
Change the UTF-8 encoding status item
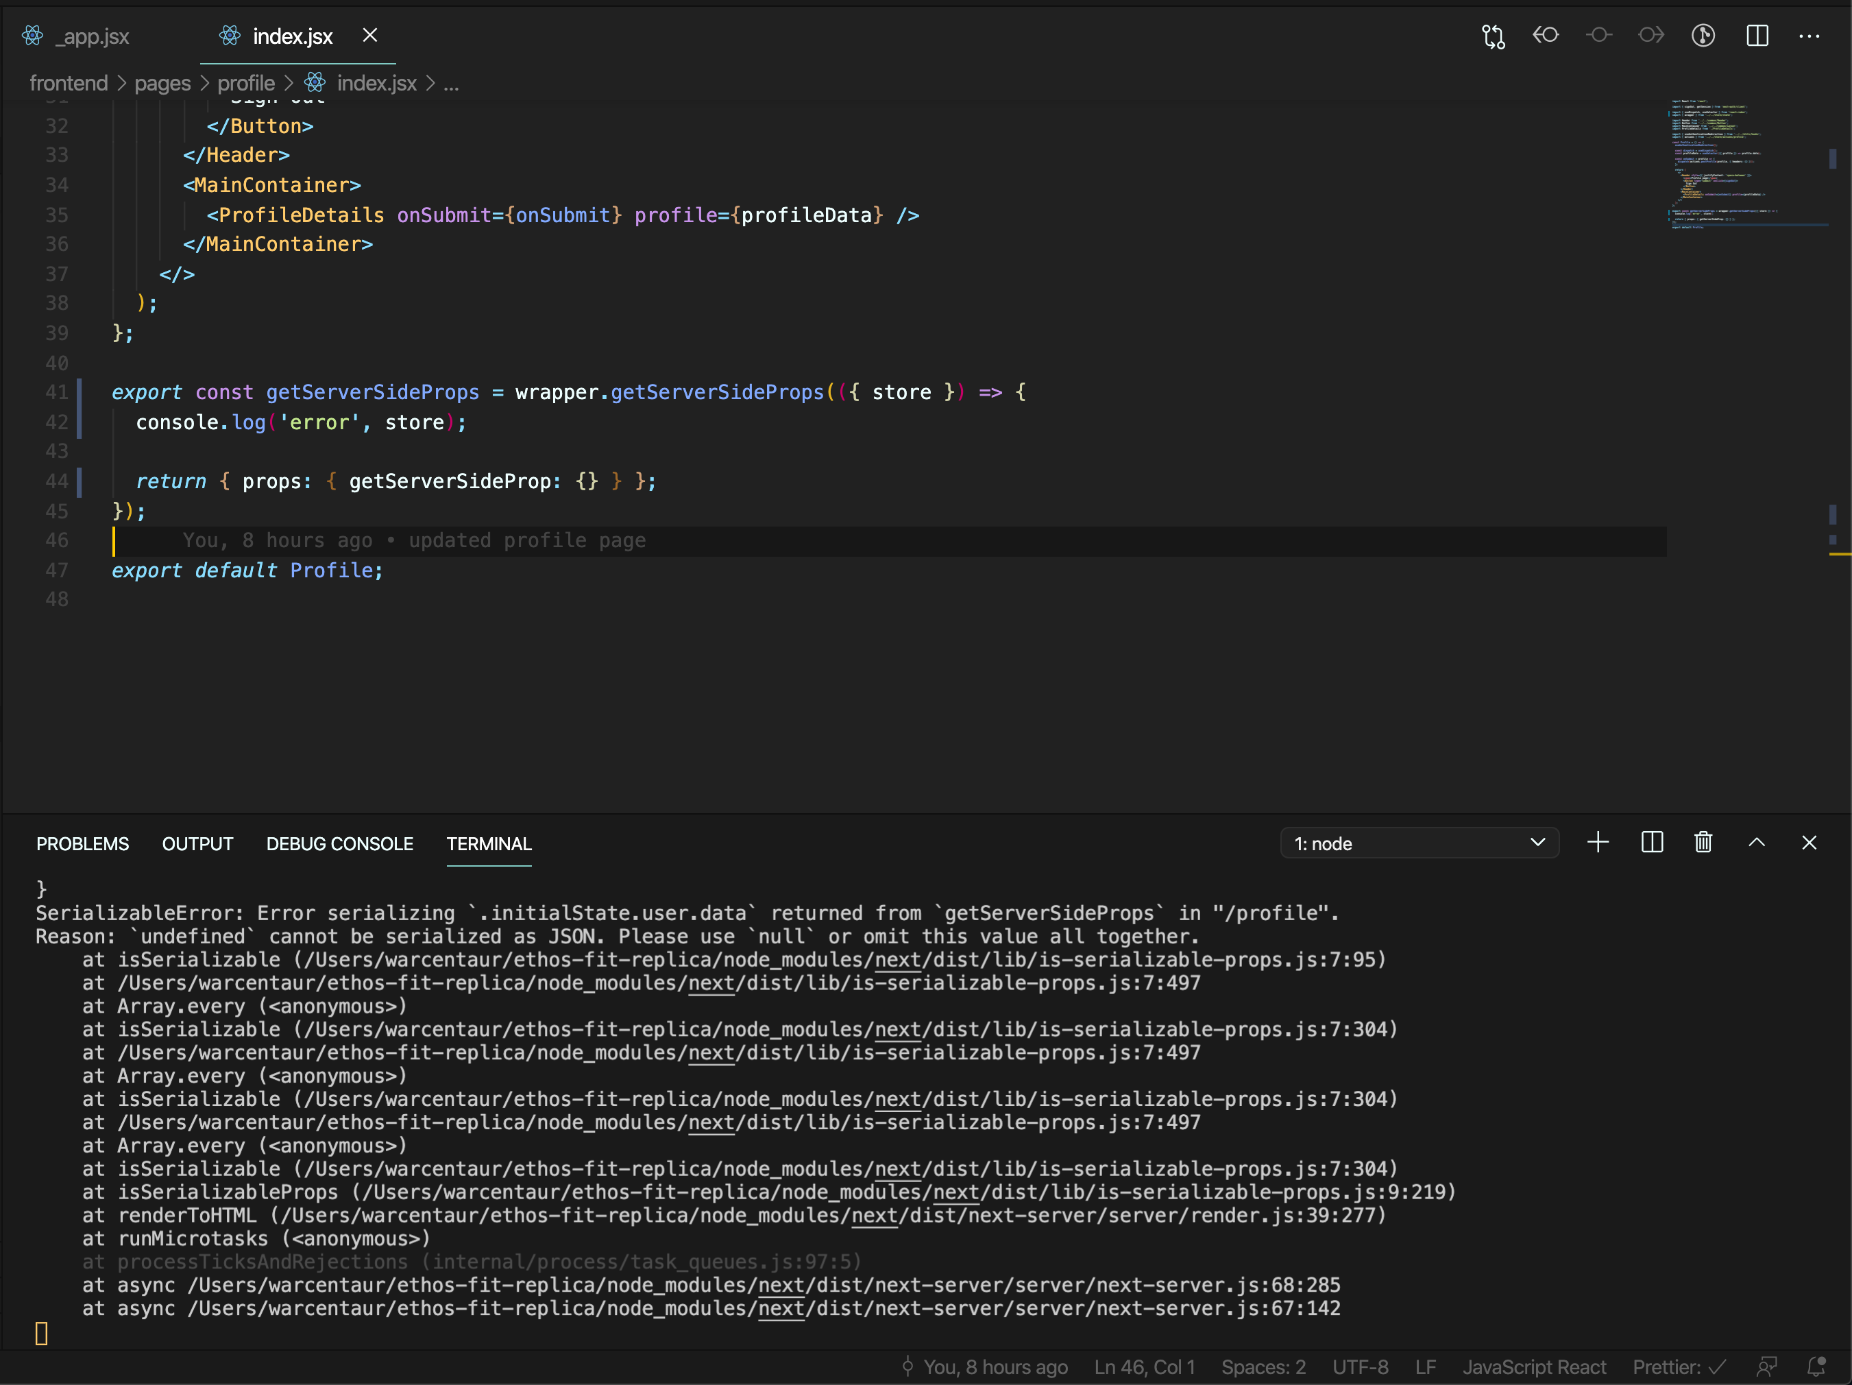coord(1361,1366)
